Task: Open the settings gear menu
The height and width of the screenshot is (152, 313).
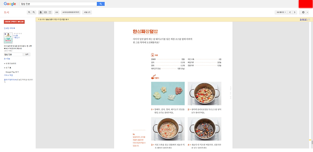Action: 304,12
